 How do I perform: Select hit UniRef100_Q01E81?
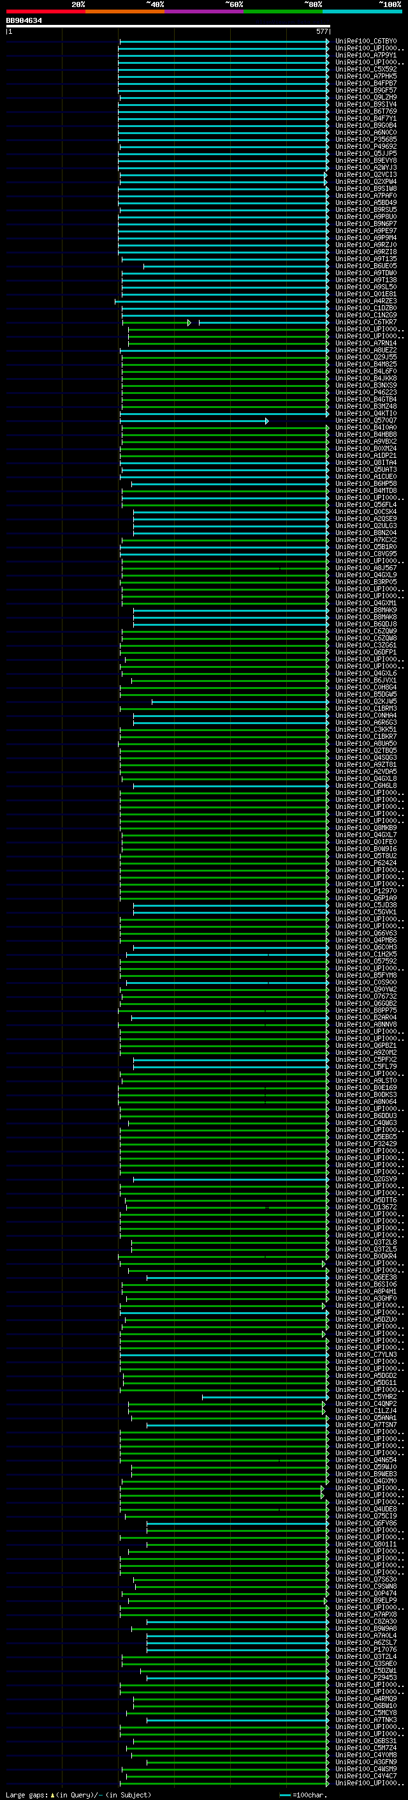365,294
